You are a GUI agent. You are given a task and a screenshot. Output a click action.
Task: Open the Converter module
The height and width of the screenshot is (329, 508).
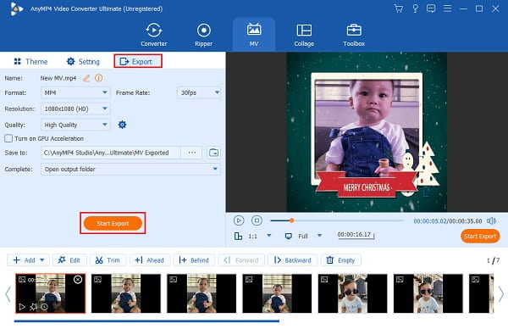pos(153,35)
